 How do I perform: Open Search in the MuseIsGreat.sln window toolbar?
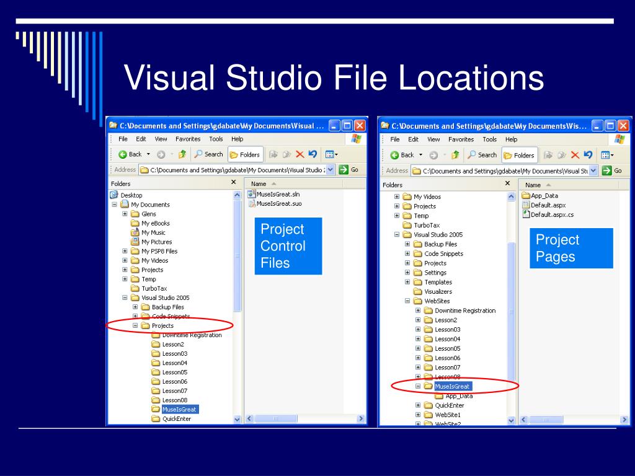(208, 154)
